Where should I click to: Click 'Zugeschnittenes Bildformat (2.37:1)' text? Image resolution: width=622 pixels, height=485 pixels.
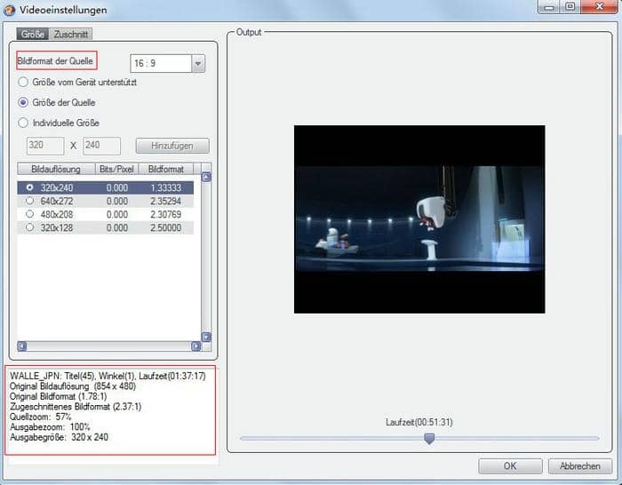pyautogui.click(x=76, y=407)
